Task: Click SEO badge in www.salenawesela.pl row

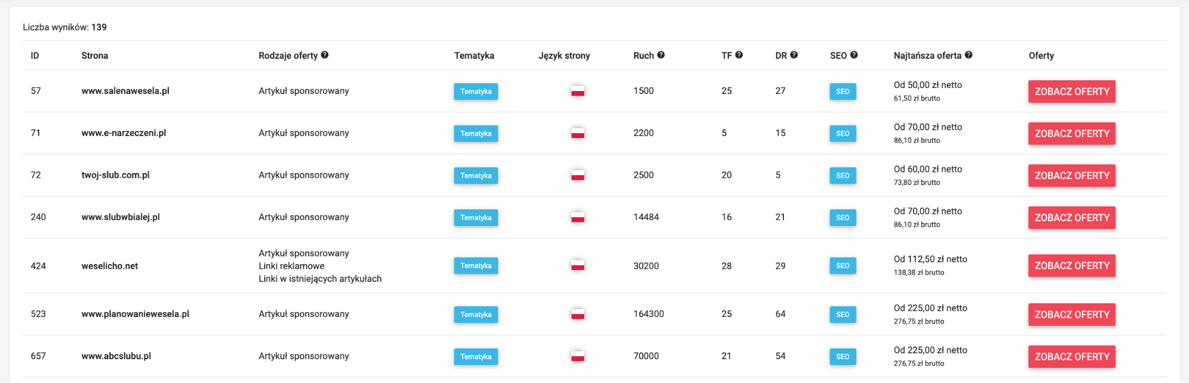Action: coord(843,92)
